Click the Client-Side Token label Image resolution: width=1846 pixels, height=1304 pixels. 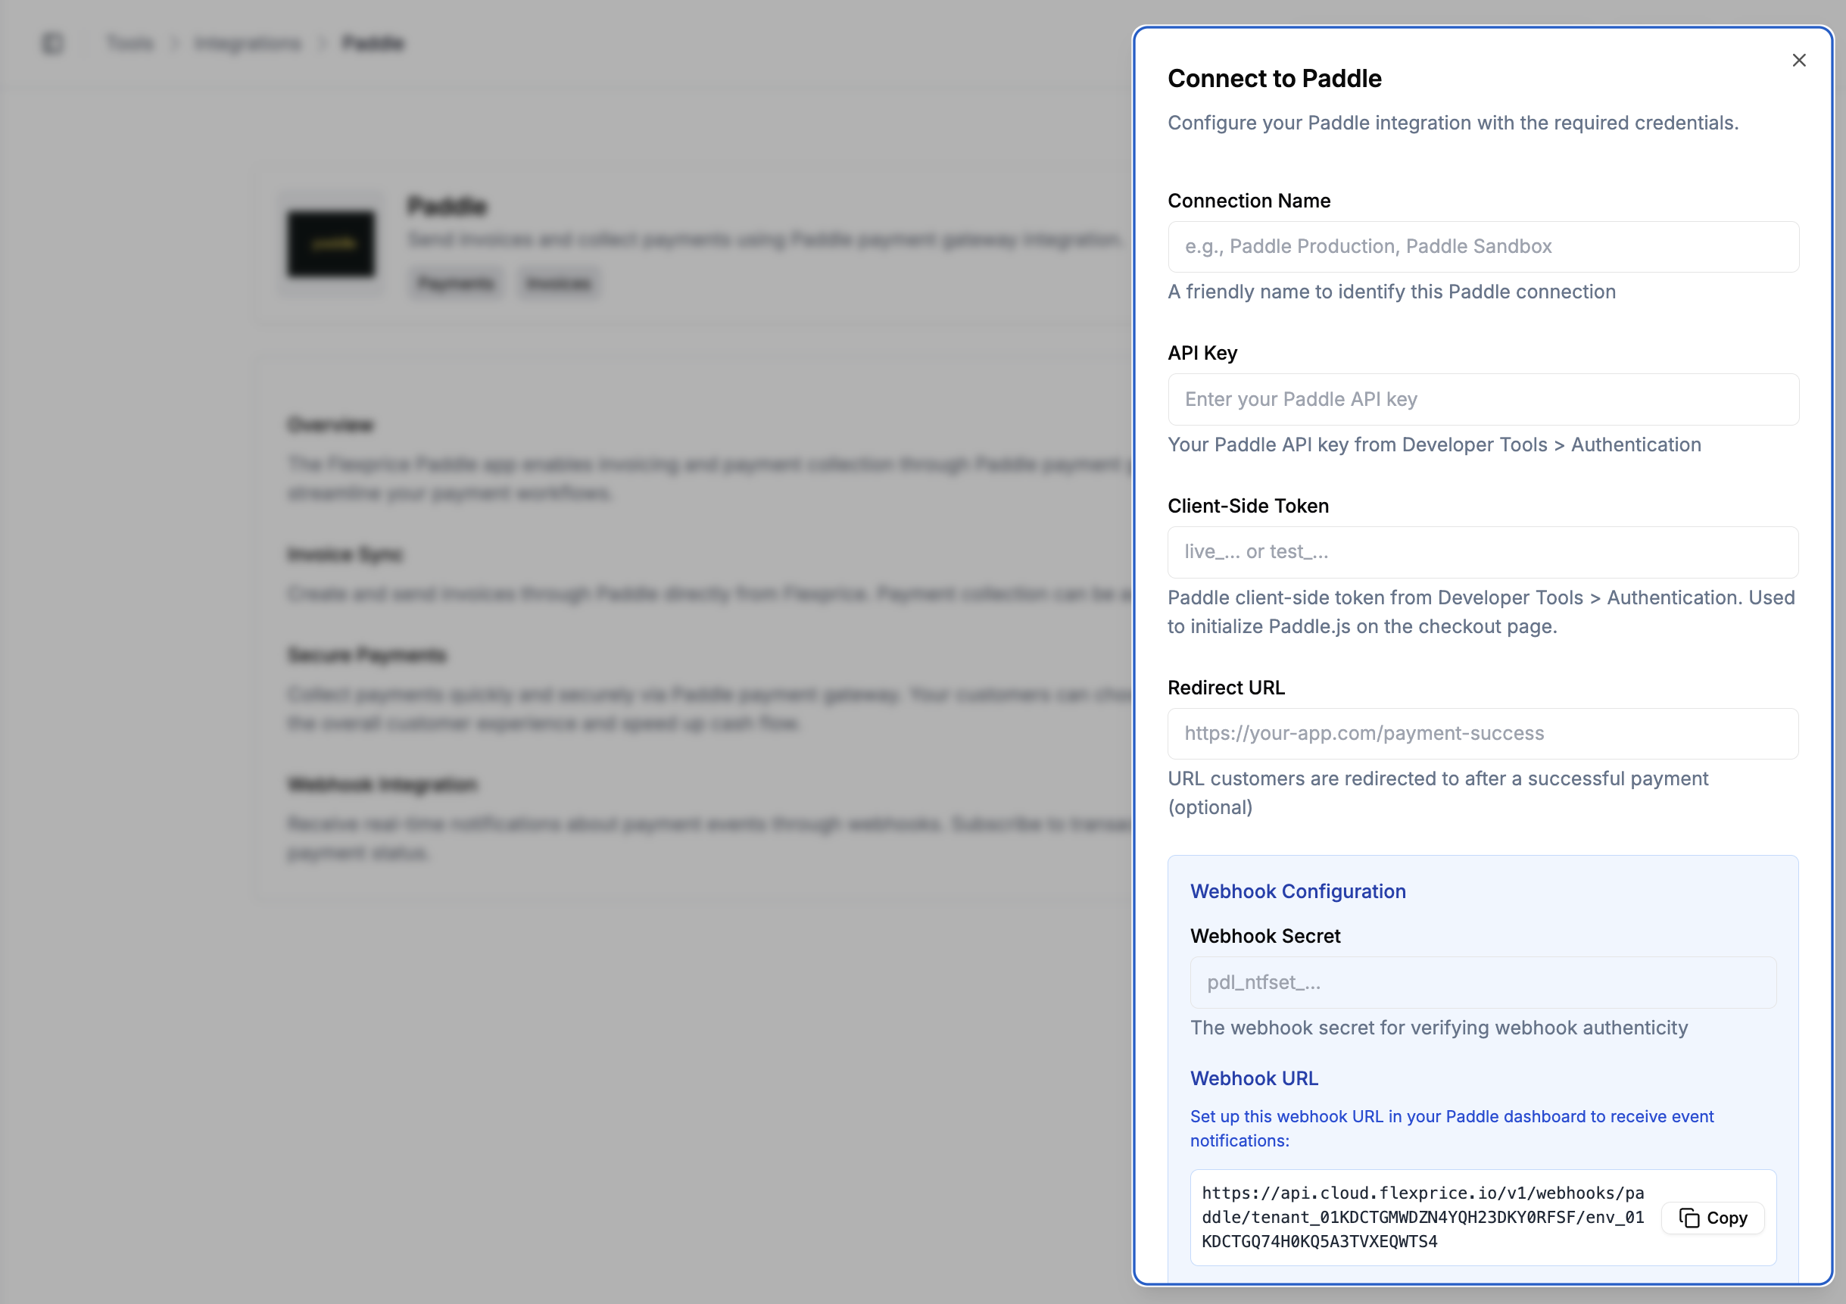1248,507
